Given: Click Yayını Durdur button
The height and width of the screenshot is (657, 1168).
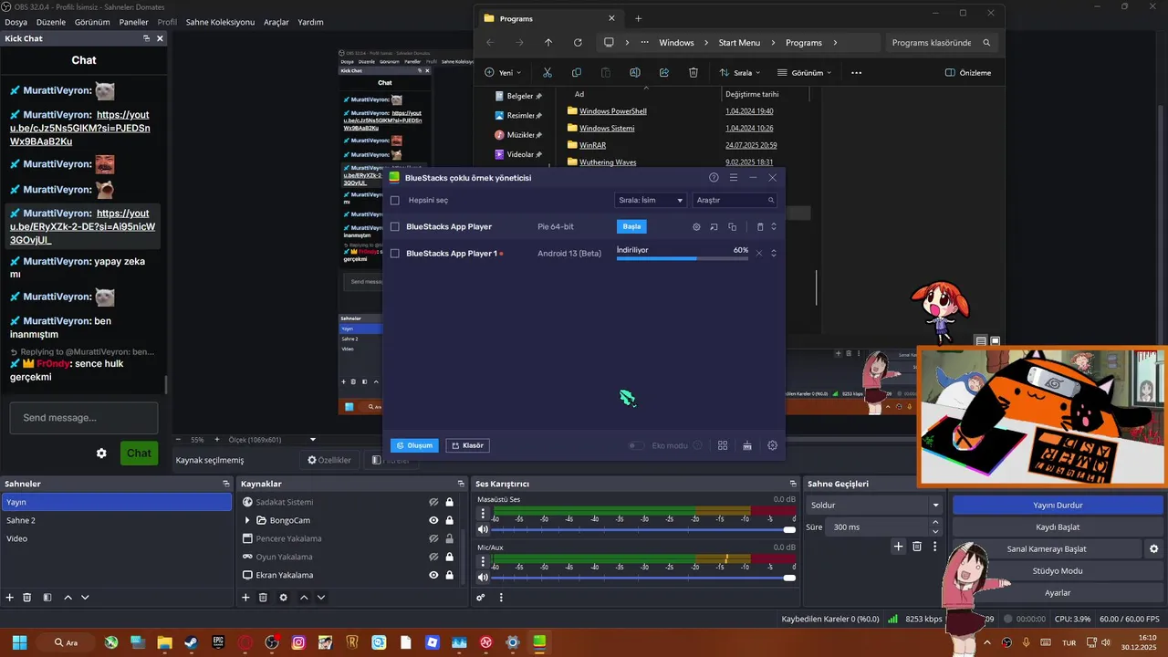Looking at the screenshot, I should pyautogui.click(x=1058, y=505).
